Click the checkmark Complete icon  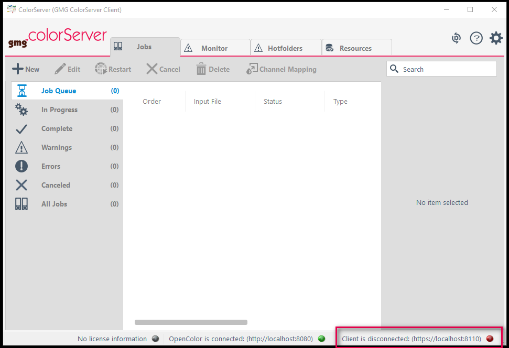(21, 129)
